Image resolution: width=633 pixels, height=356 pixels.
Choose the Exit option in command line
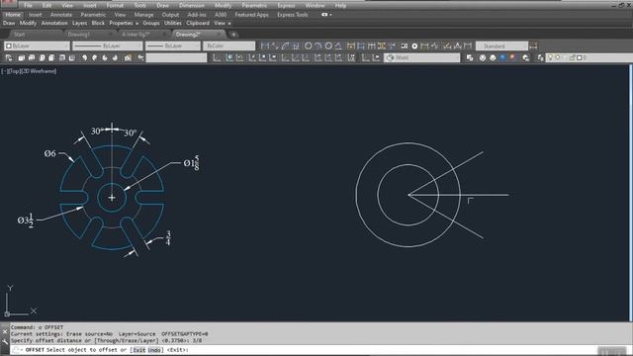pos(138,350)
